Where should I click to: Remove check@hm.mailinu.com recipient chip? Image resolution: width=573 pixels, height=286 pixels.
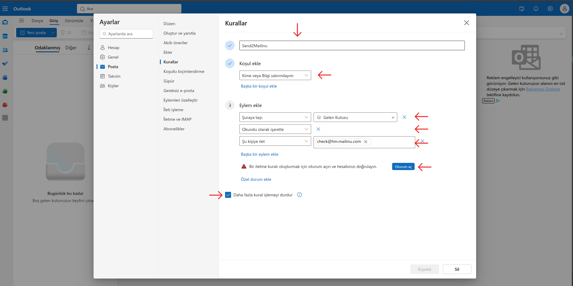[x=366, y=142]
